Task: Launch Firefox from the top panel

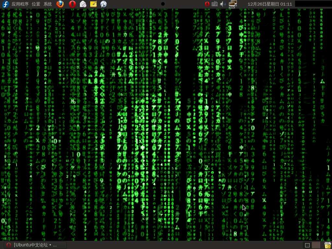Action: pos(60,4)
